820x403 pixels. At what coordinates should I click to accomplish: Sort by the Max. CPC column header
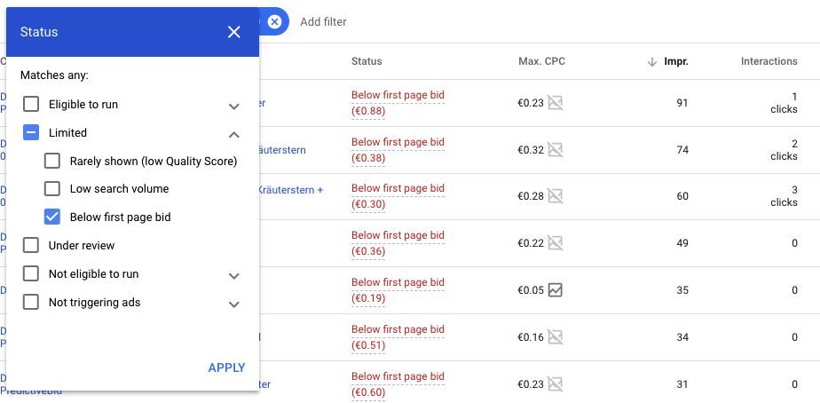(541, 61)
